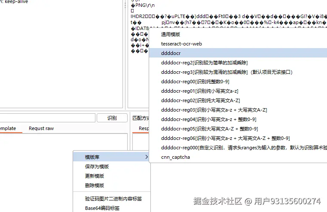Click 更新模版 in context menu

112,176
